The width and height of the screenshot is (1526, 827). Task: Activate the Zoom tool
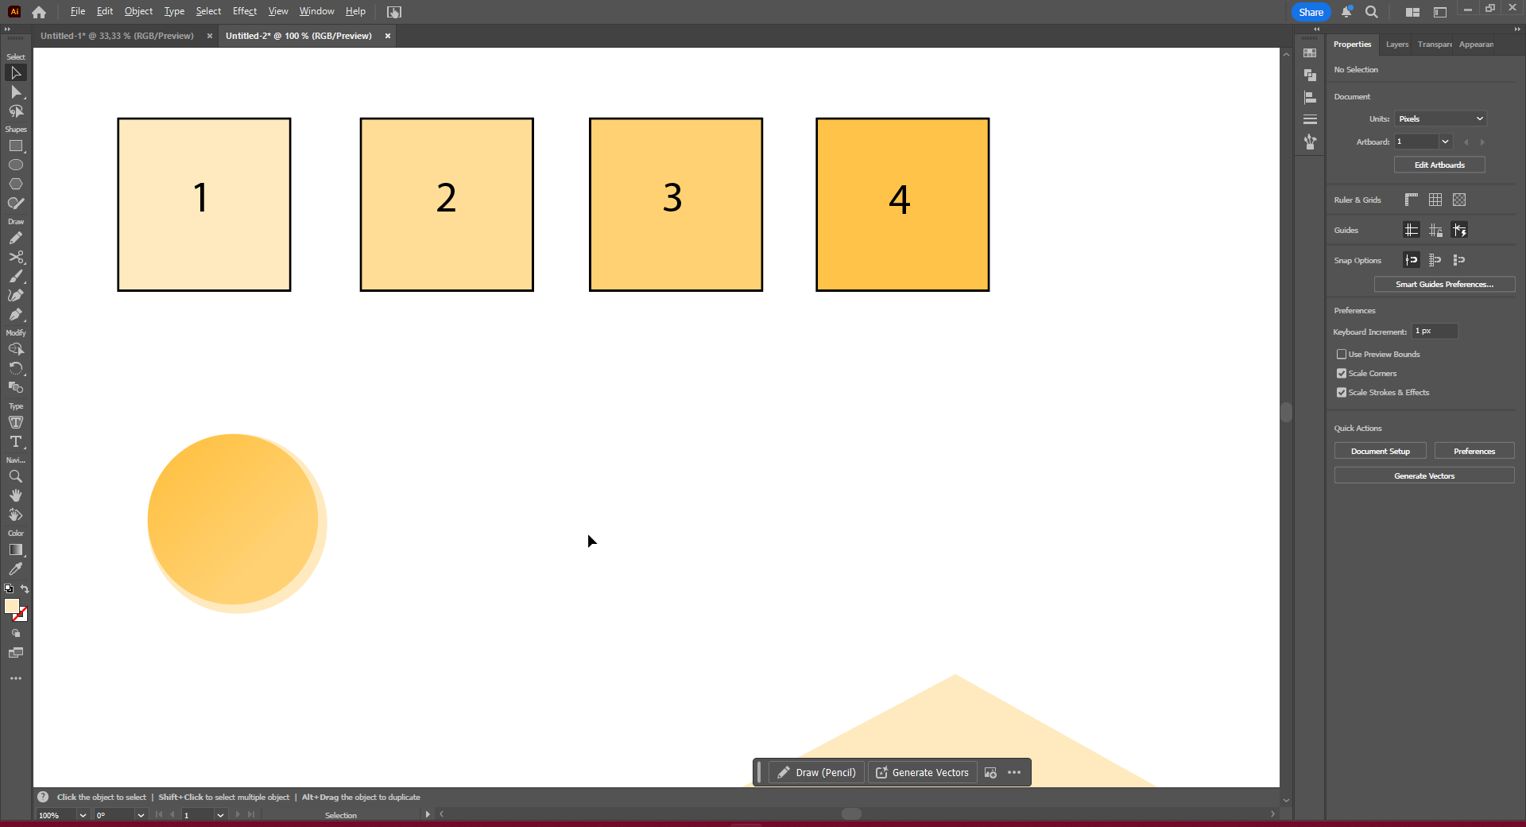pos(16,476)
